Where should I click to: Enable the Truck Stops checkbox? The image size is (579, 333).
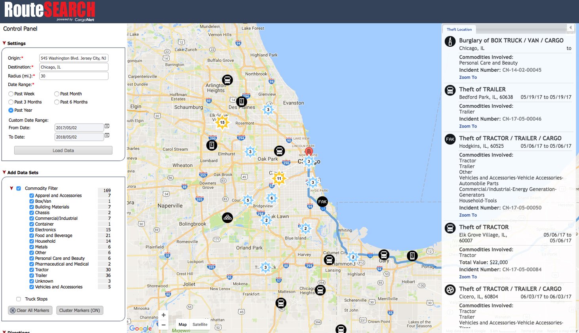[x=18, y=299]
